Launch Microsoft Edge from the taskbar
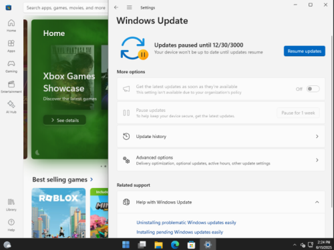 [x=175, y=245]
